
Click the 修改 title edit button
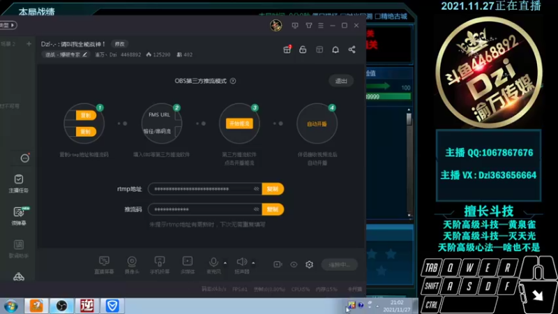(x=119, y=44)
